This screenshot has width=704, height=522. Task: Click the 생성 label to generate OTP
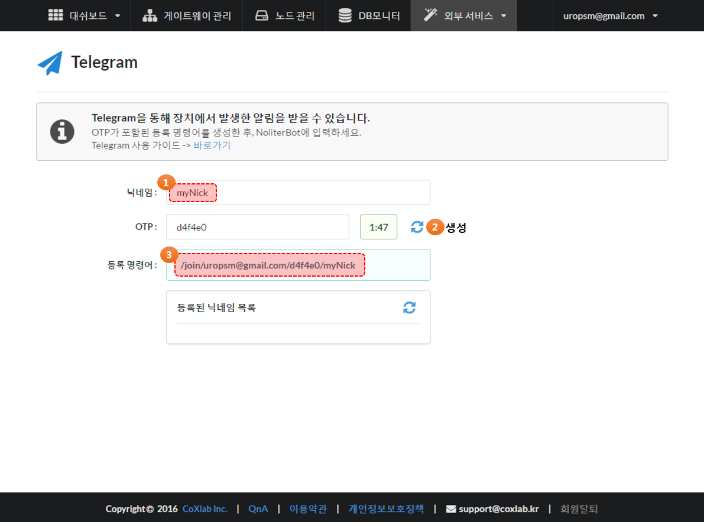456,228
